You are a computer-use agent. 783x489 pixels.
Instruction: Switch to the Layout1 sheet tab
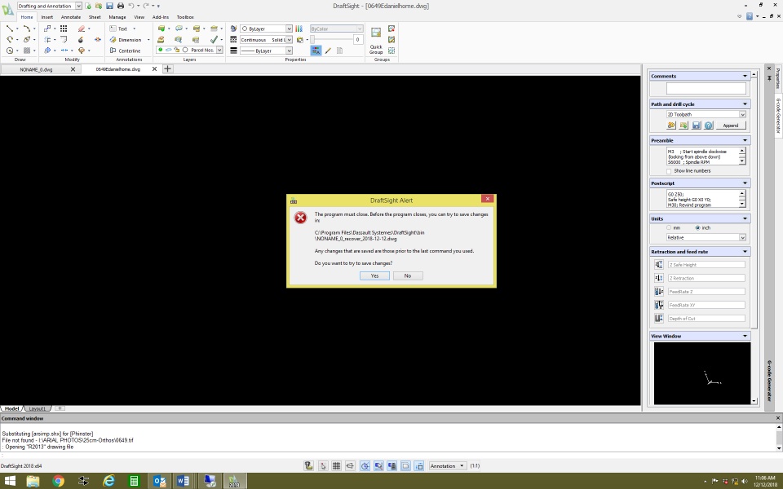coord(37,408)
